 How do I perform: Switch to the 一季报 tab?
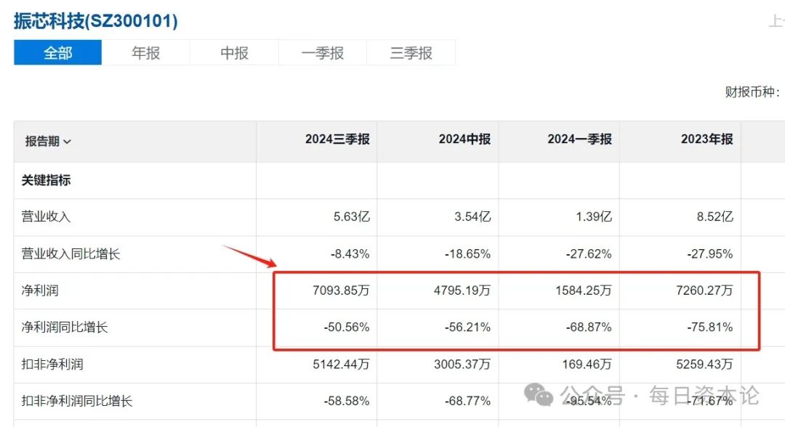pos(323,53)
